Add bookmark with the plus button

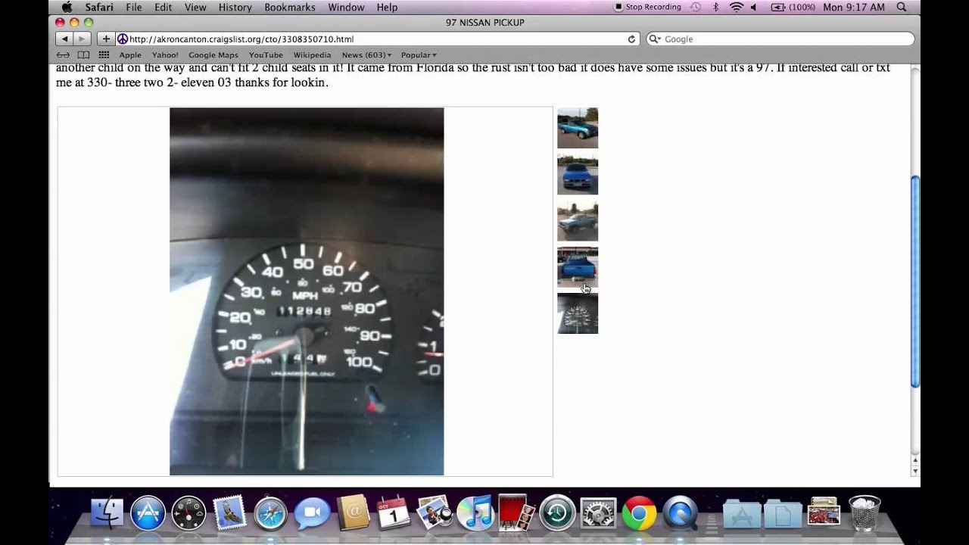tap(105, 39)
